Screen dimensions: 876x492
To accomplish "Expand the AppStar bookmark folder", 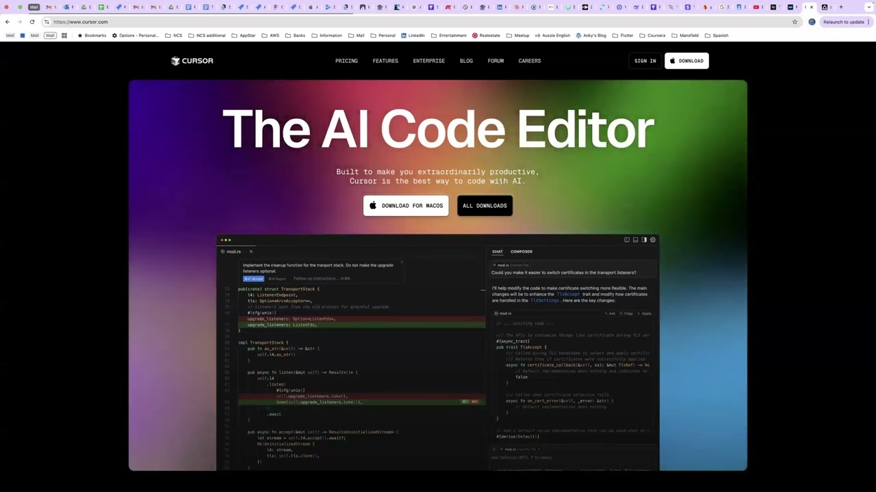I will (x=244, y=36).
